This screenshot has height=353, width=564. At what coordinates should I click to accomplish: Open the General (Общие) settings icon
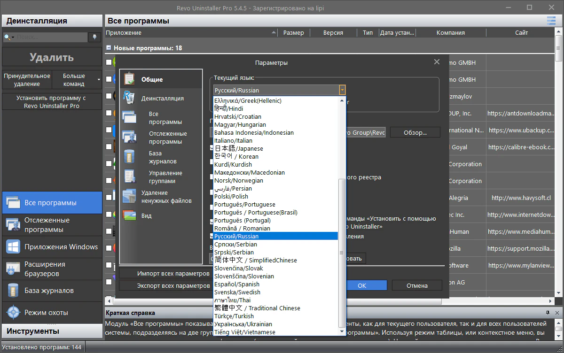pyautogui.click(x=129, y=79)
